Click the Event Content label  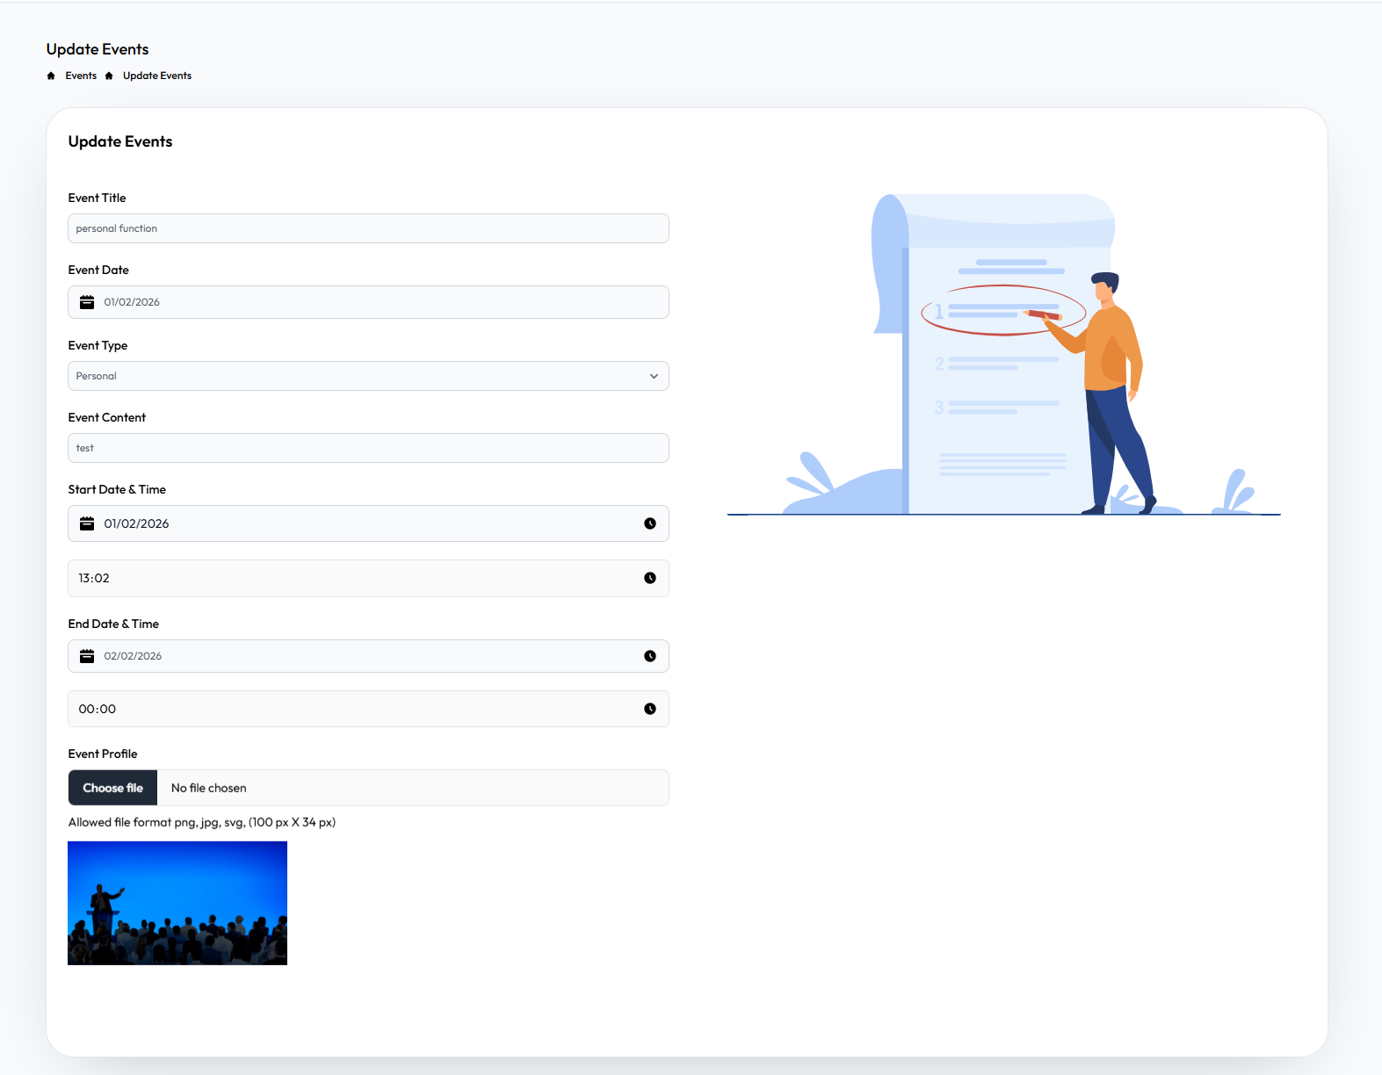(106, 418)
